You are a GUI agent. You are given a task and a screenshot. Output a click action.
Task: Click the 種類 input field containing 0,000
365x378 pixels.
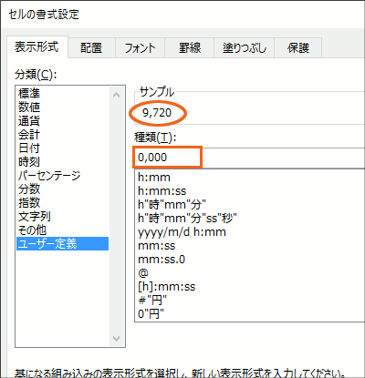point(249,158)
